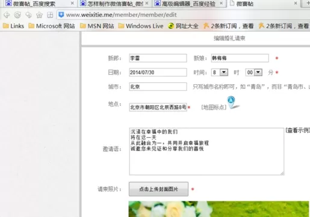Open the Microsoft 网站 bookmark folder
310x217 pixels.
[52, 26]
